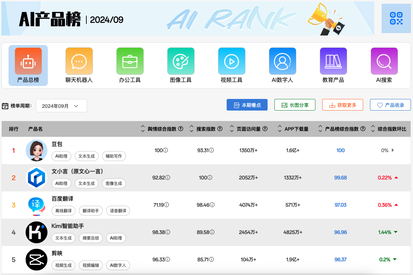Viewport: 413px width, 275px height.
Task: Sort by 综合指数环比 column arrows
Action: pos(373,129)
